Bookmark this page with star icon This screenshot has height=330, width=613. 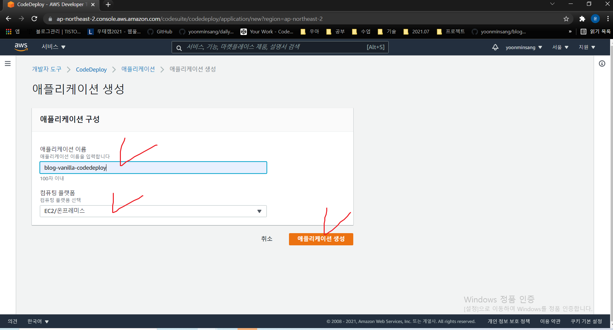tap(566, 19)
